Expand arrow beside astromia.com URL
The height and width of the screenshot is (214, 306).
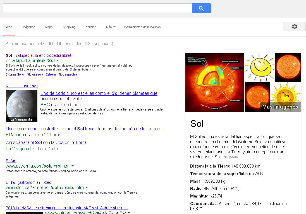[73, 166]
